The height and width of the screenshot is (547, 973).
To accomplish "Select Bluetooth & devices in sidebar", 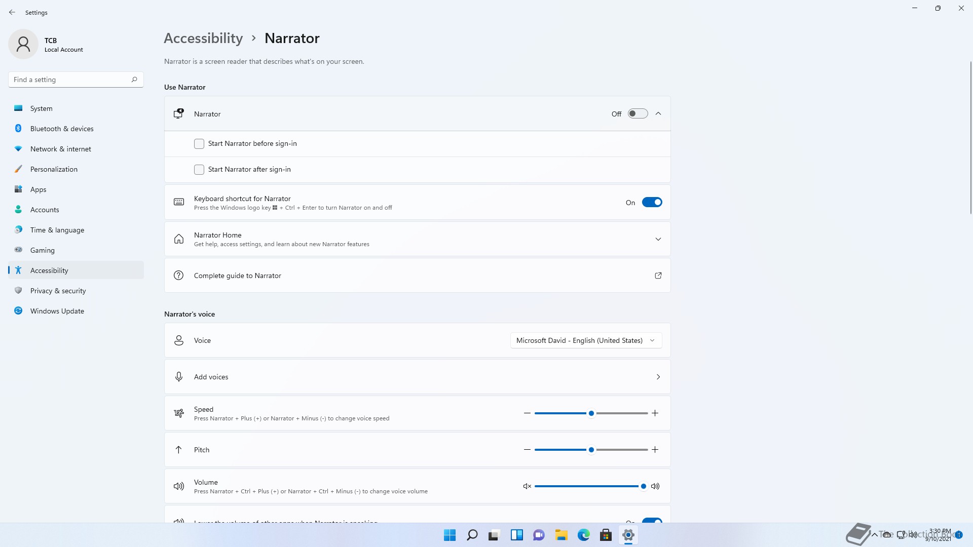I will [76, 129].
